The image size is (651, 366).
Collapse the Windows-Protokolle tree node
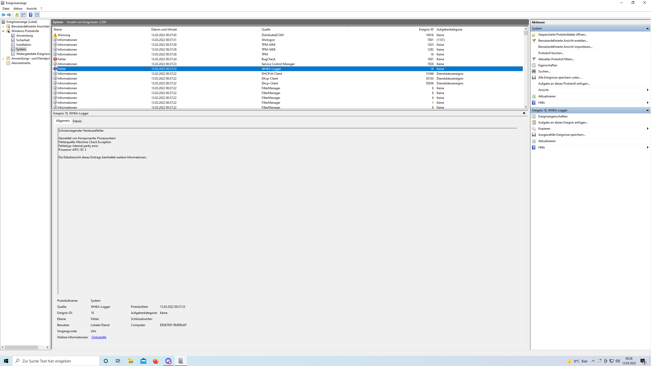(3, 31)
